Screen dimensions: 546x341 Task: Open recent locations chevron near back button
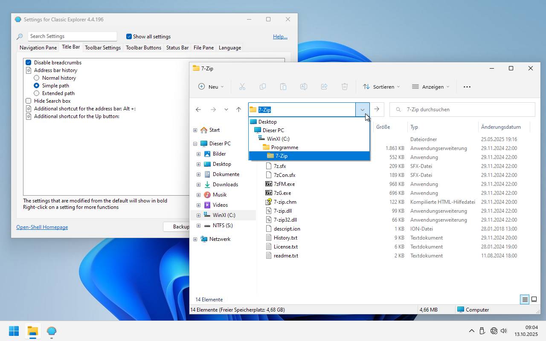point(226,110)
